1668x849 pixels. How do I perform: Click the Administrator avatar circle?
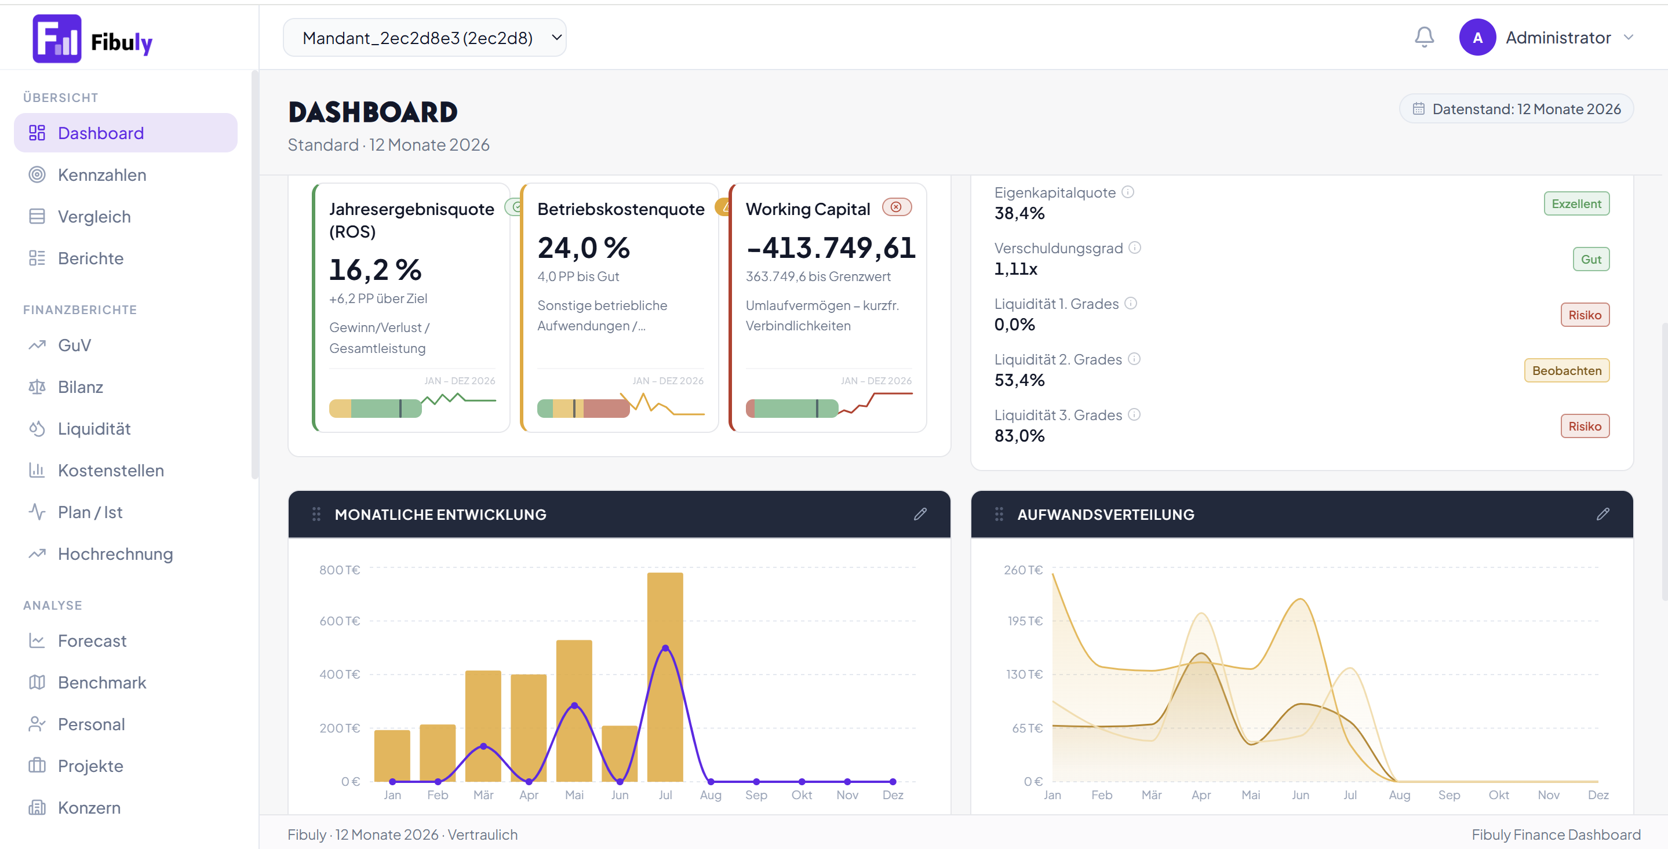coord(1477,38)
